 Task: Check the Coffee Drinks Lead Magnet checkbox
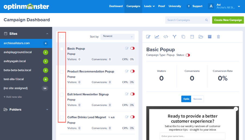click(62, 117)
